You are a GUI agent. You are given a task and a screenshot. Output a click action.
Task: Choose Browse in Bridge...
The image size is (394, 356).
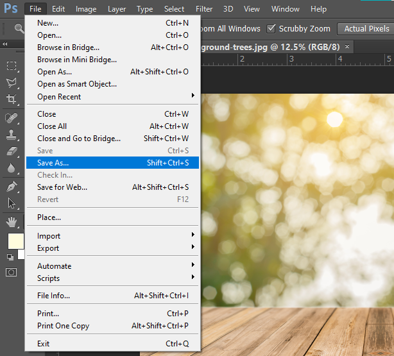(112, 47)
